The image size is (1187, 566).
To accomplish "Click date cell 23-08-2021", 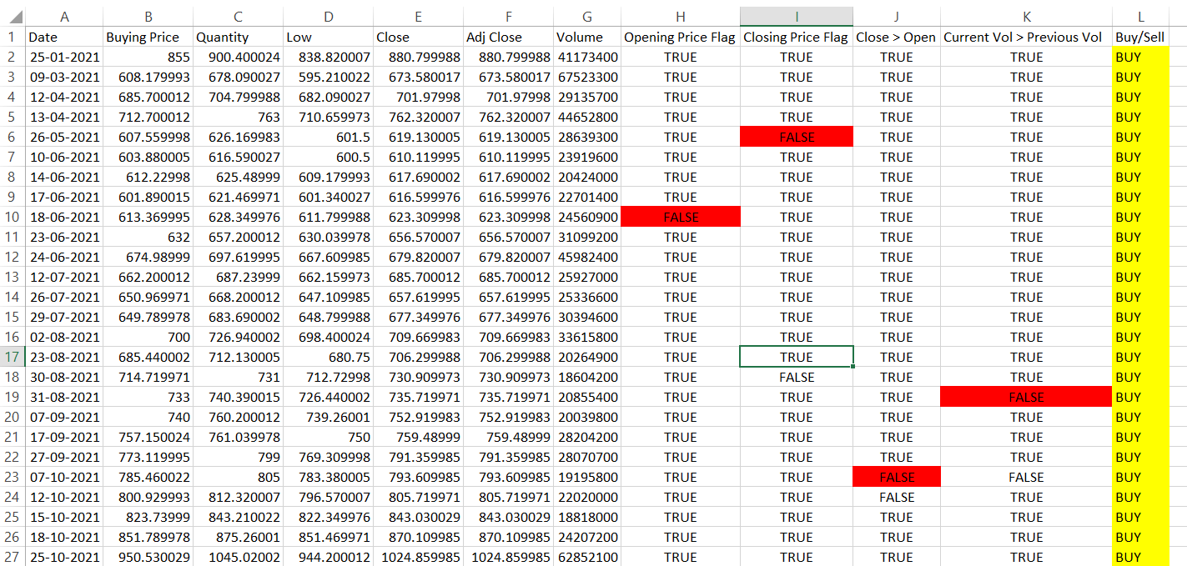I will (x=64, y=357).
